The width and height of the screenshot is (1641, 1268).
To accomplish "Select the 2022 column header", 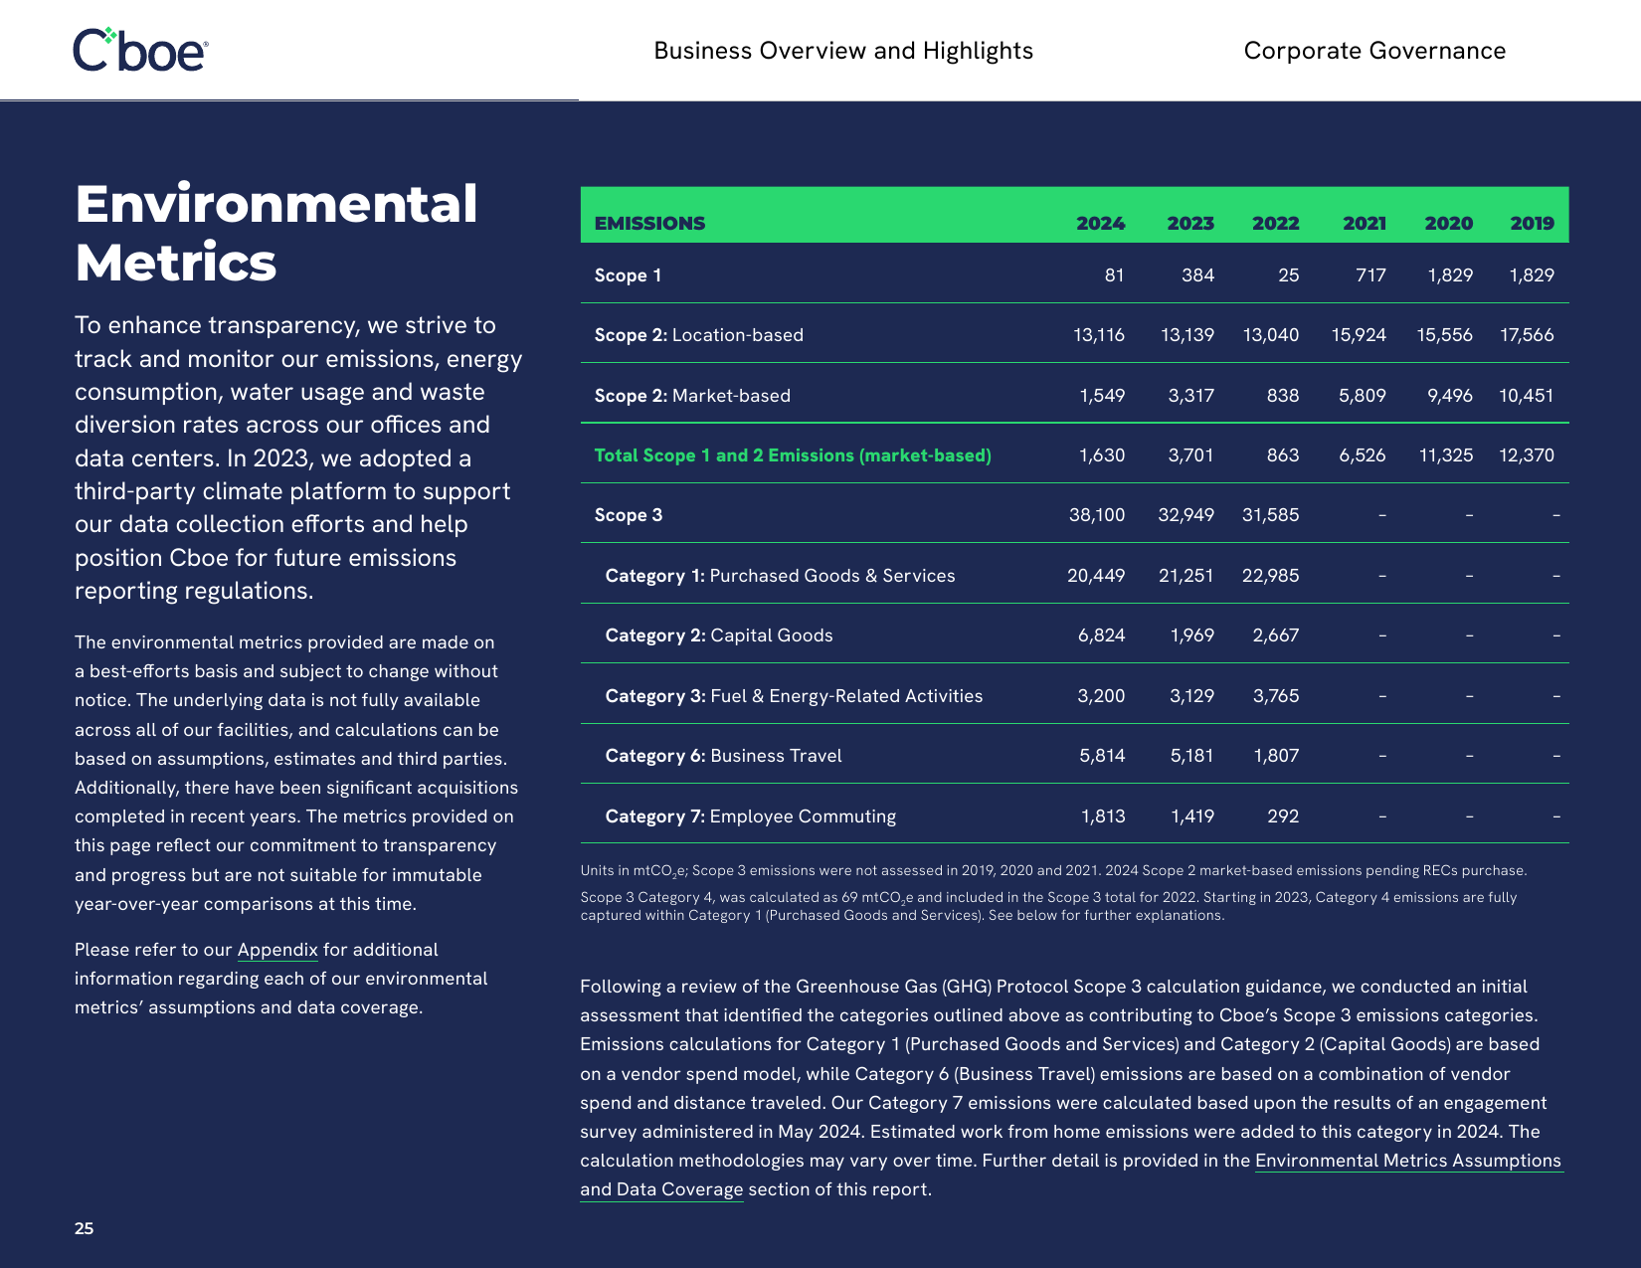I will pos(1275,223).
